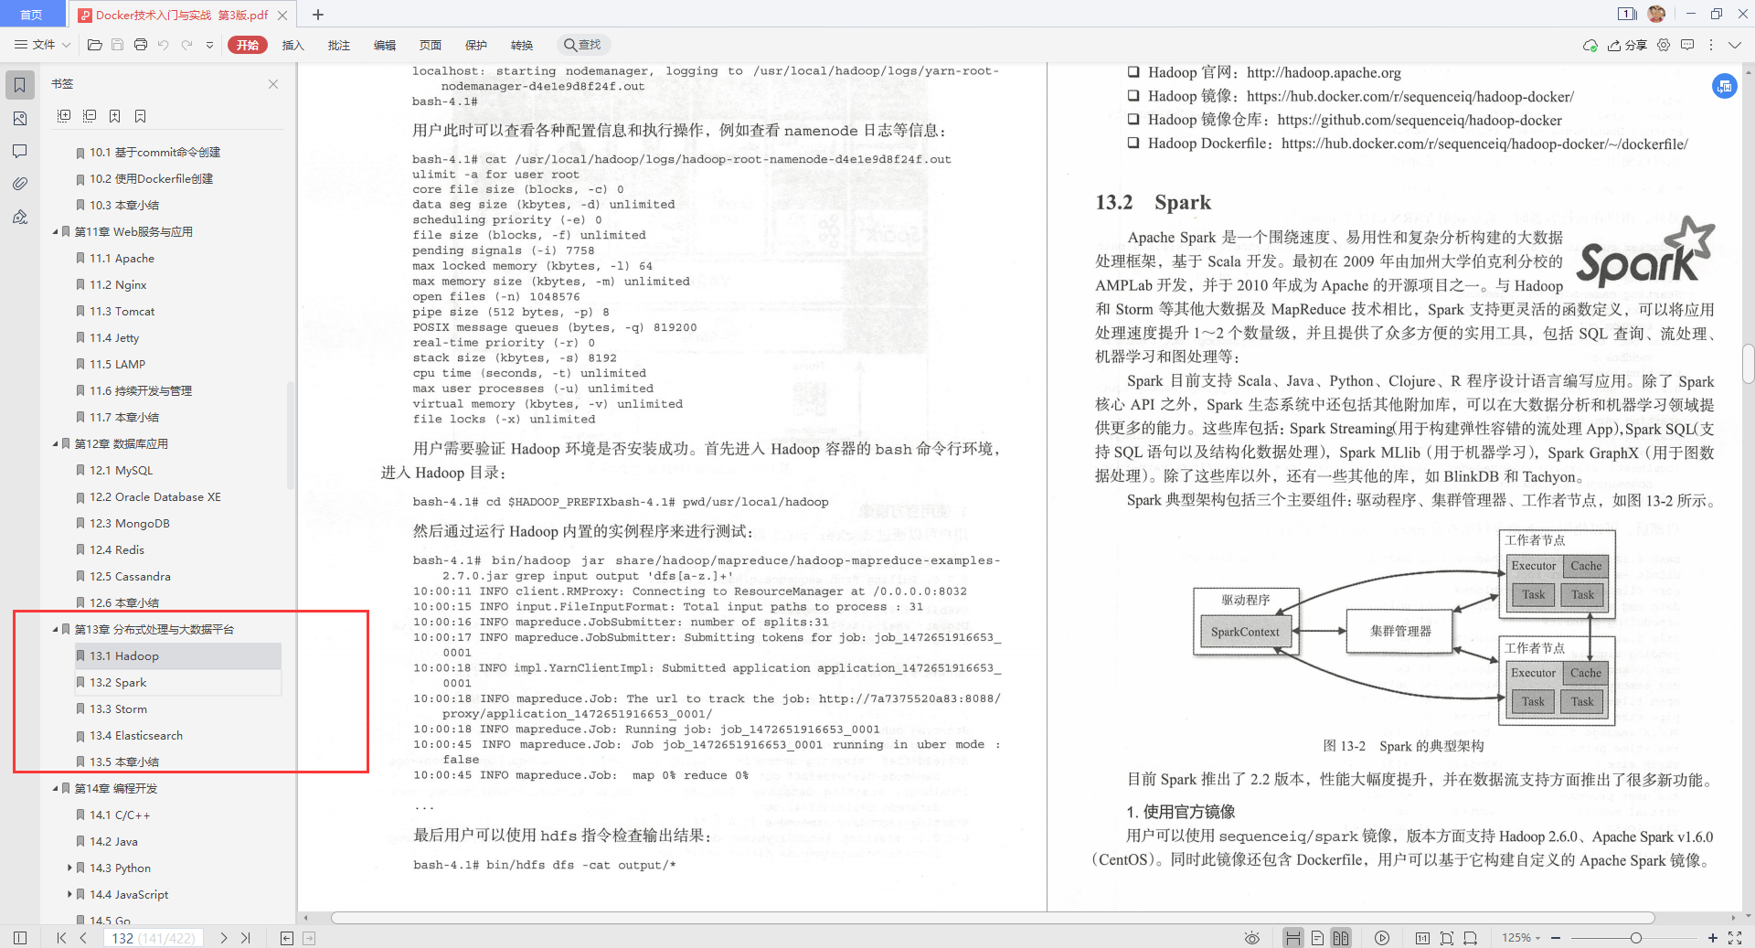
Task: Set actual size 1:1 view
Action: 1422,938
